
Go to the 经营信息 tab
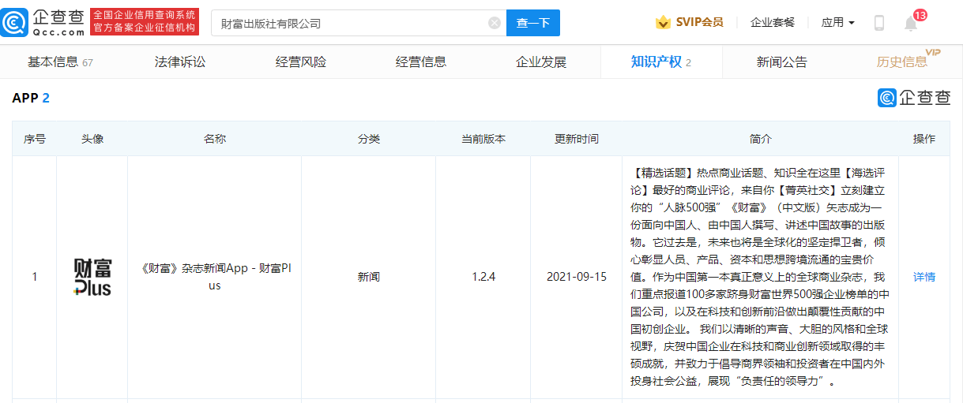(x=420, y=62)
